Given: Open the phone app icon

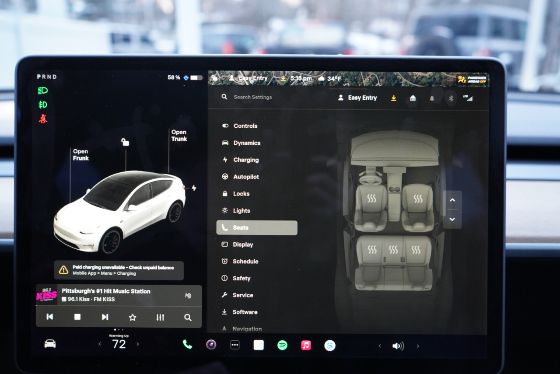Looking at the screenshot, I should tap(188, 344).
